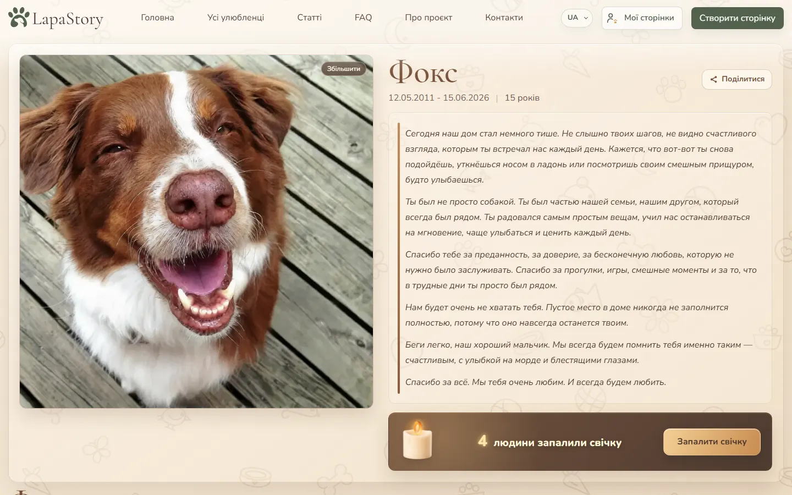Navigate to Статті
This screenshot has height=495, width=792.
click(x=309, y=18)
